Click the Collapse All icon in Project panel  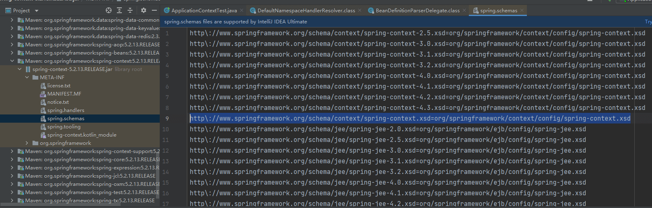coord(130,10)
